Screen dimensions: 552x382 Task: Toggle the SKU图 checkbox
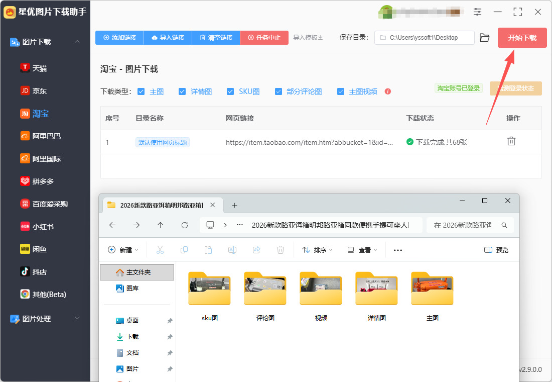point(230,91)
